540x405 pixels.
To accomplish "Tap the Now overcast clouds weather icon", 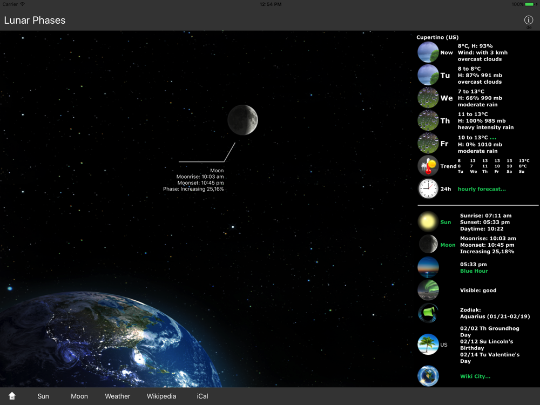I will pos(428,52).
